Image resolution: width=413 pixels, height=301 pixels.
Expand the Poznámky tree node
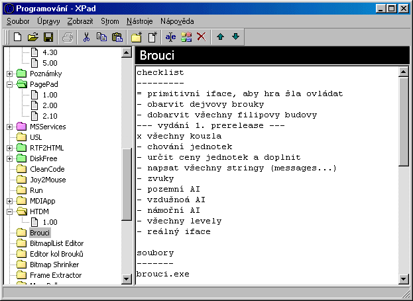click(x=9, y=74)
